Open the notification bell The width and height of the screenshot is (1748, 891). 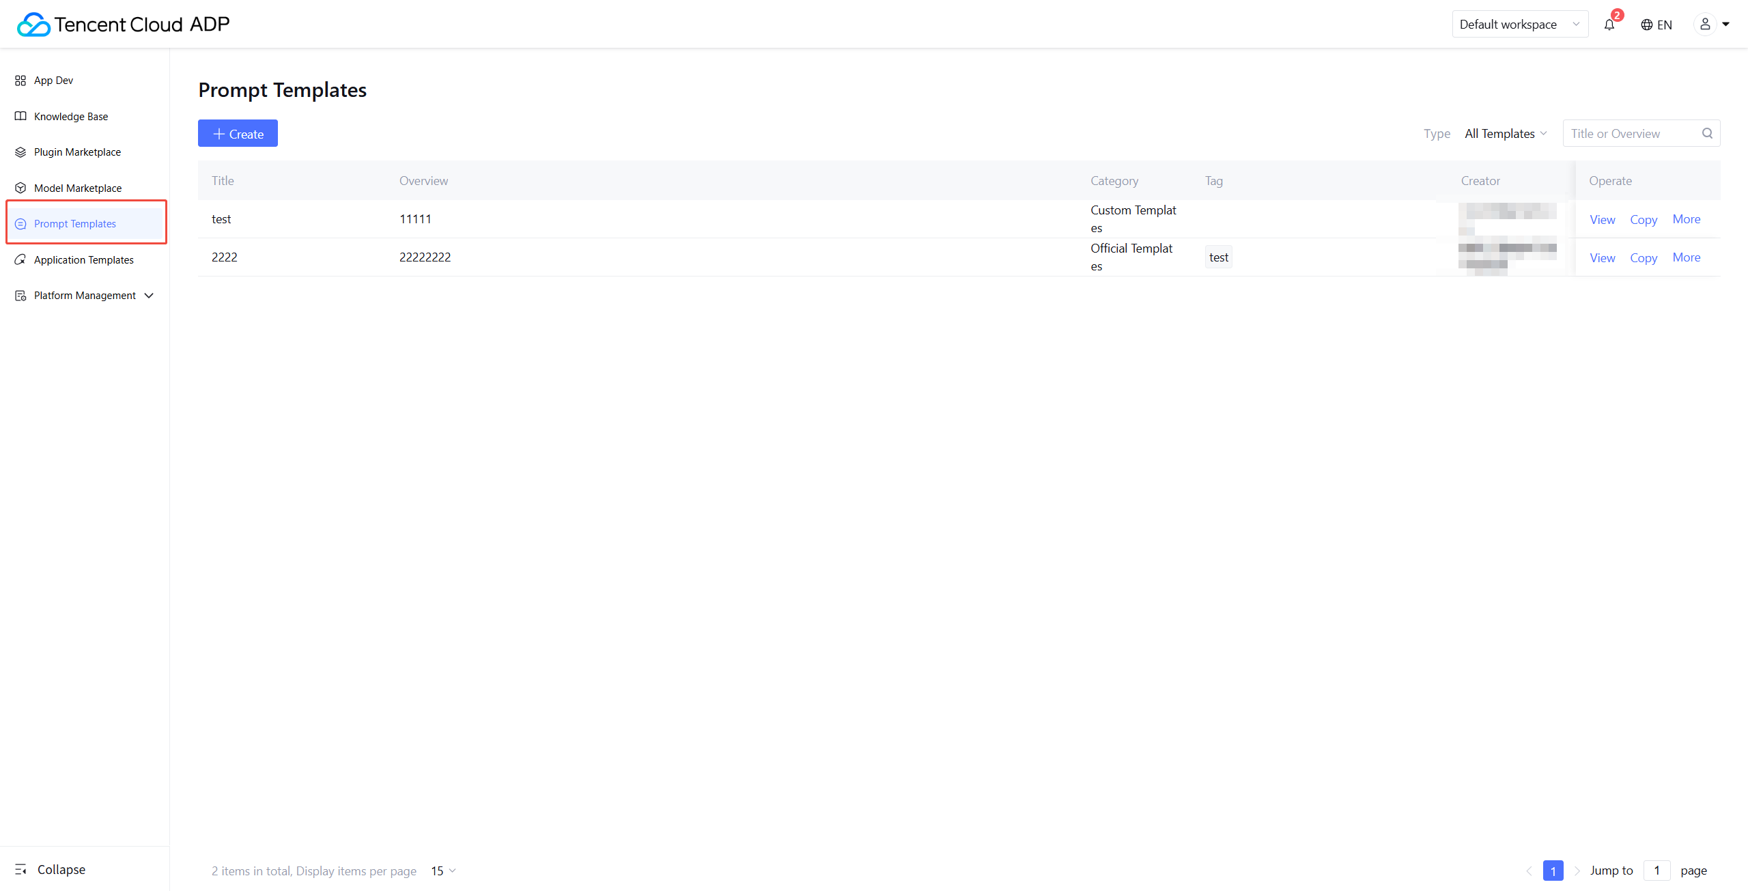coord(1609,25)
